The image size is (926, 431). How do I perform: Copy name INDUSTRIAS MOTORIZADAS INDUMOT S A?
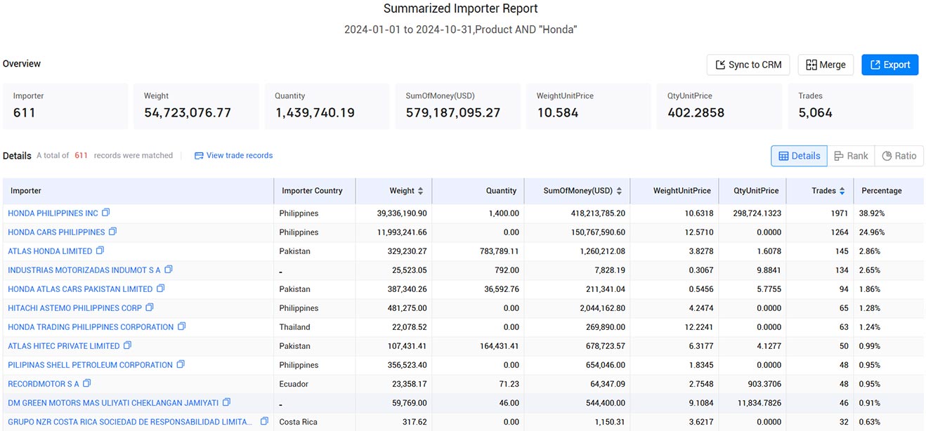pos(169,270)
